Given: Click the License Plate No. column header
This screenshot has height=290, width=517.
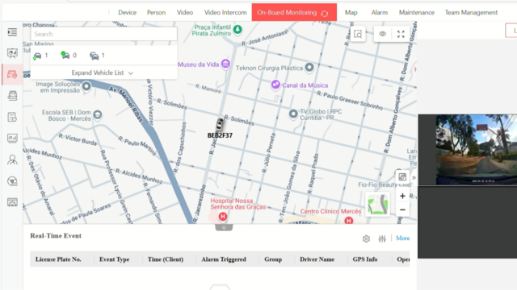Looking at the screenshot, I should point(58,259).
